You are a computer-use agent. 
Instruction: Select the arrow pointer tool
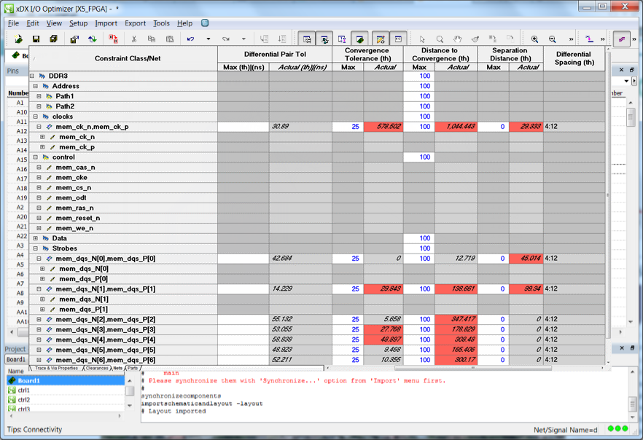pos(422,39)
